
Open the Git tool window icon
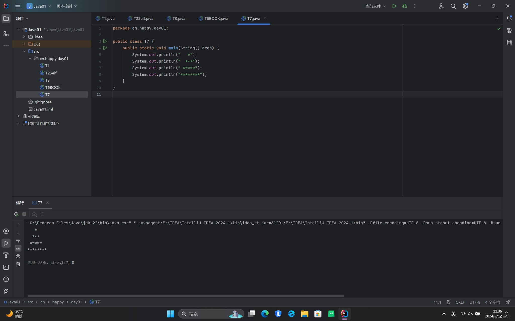[6, 291]
